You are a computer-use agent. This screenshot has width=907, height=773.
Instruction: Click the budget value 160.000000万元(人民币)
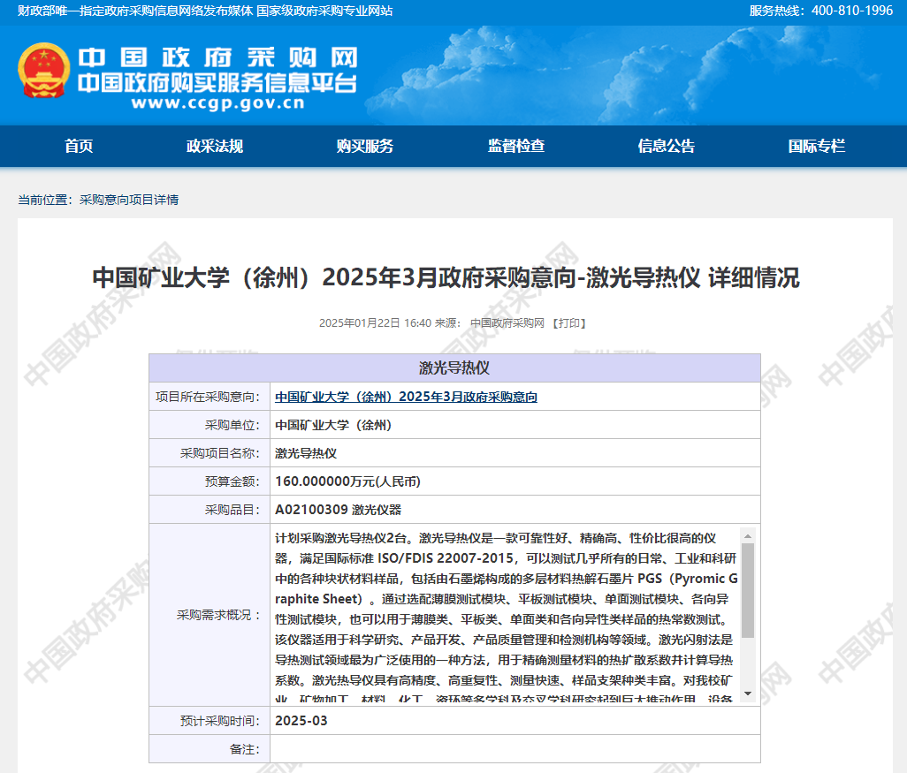[347, 481]
